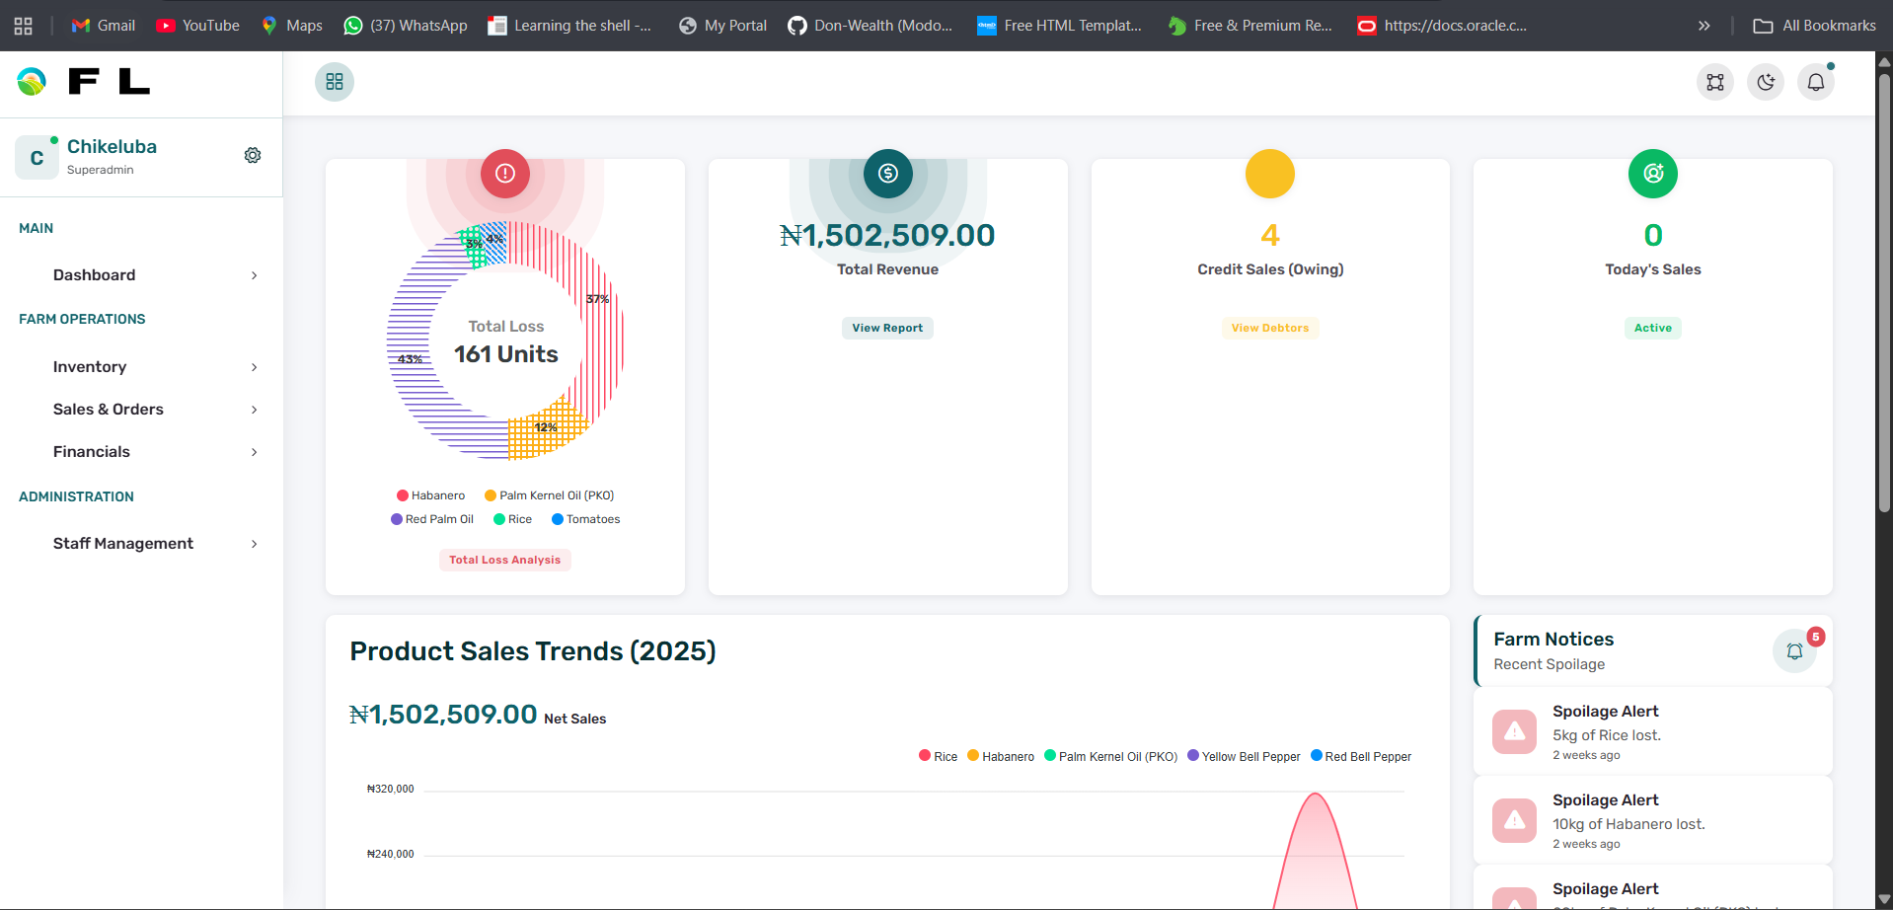Toggle Habanero legend in loss chart

[430, 495]
